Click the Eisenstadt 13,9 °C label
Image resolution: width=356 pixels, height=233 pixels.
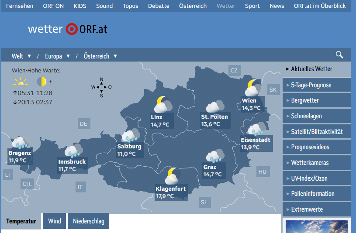[x=256, y=144]
